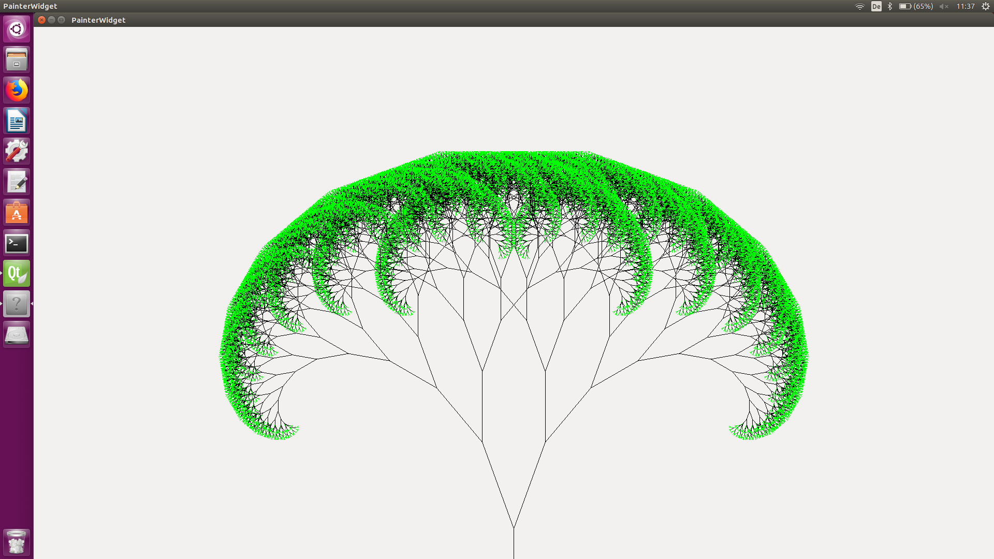Click the running question-mark application icon
Screen dimensions: 994x559
click(17, 304)
